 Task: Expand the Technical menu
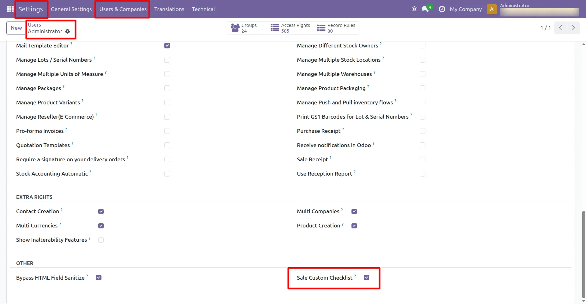point(203,9)
